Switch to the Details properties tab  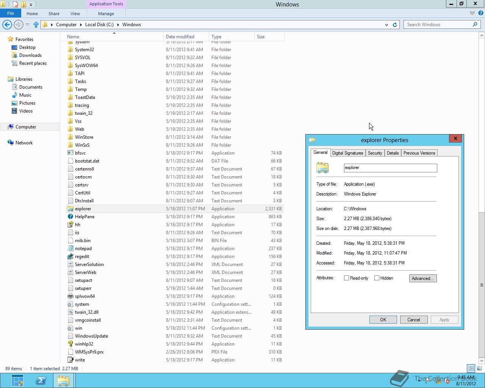click(393, 153)
